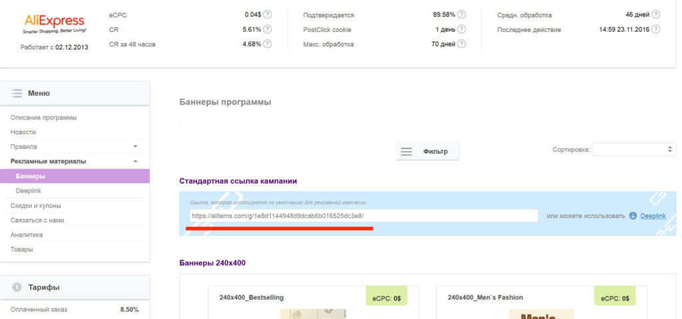The image size is (682, 319).
Task: Click the 8.50% tariff value
Action: click(x=129, y=310)
